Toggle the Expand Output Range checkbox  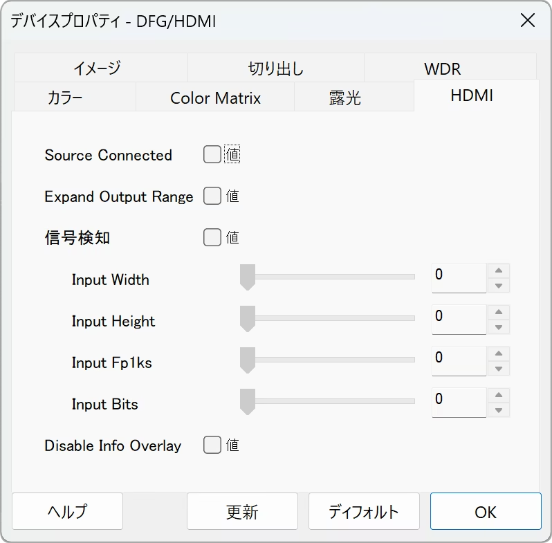click(212, 196)
